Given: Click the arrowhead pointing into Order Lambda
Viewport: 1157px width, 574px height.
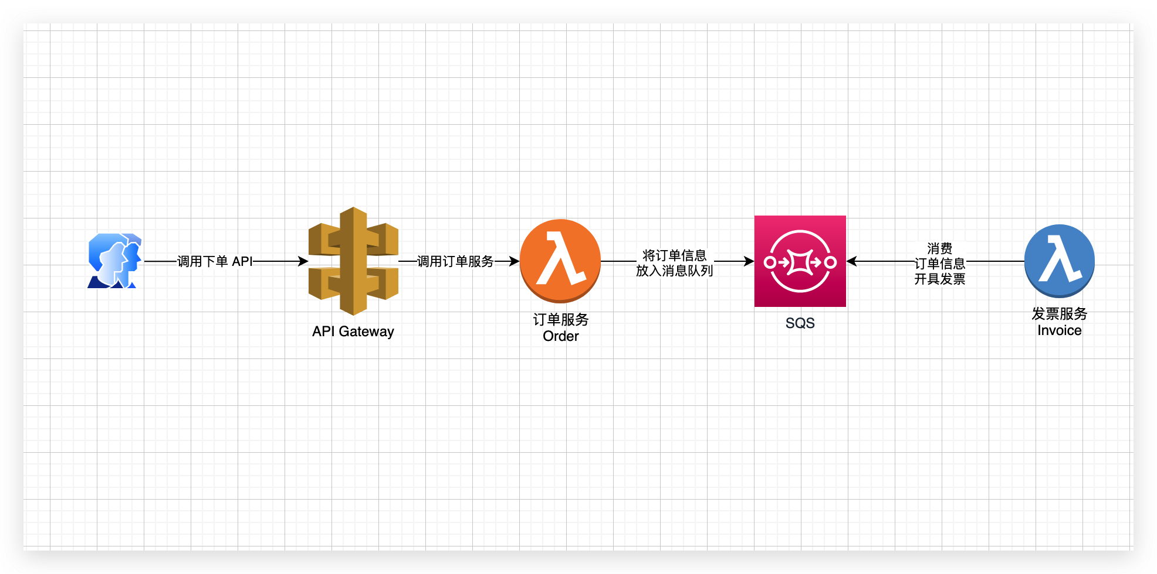Looking at the screenshot, I should [515, 261].
